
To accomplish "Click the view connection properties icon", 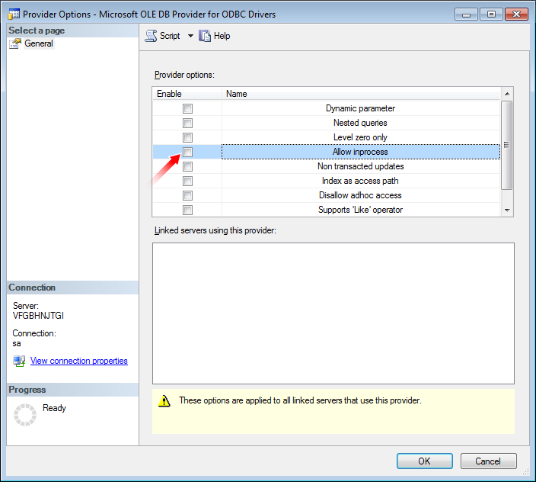I will pyautogui.click(x=19, y=361).
